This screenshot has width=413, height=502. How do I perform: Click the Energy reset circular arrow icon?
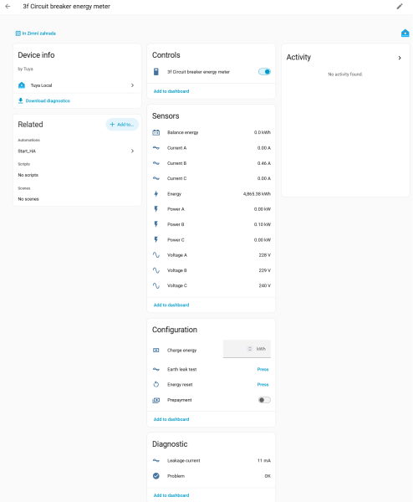[x=156, y=385]
